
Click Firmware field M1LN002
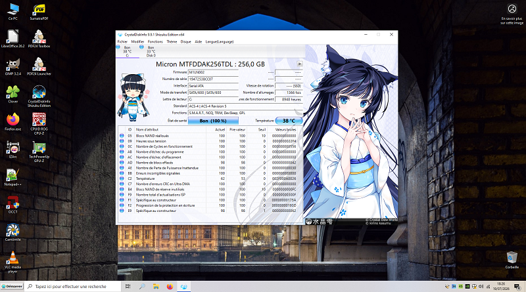point(213,72)
